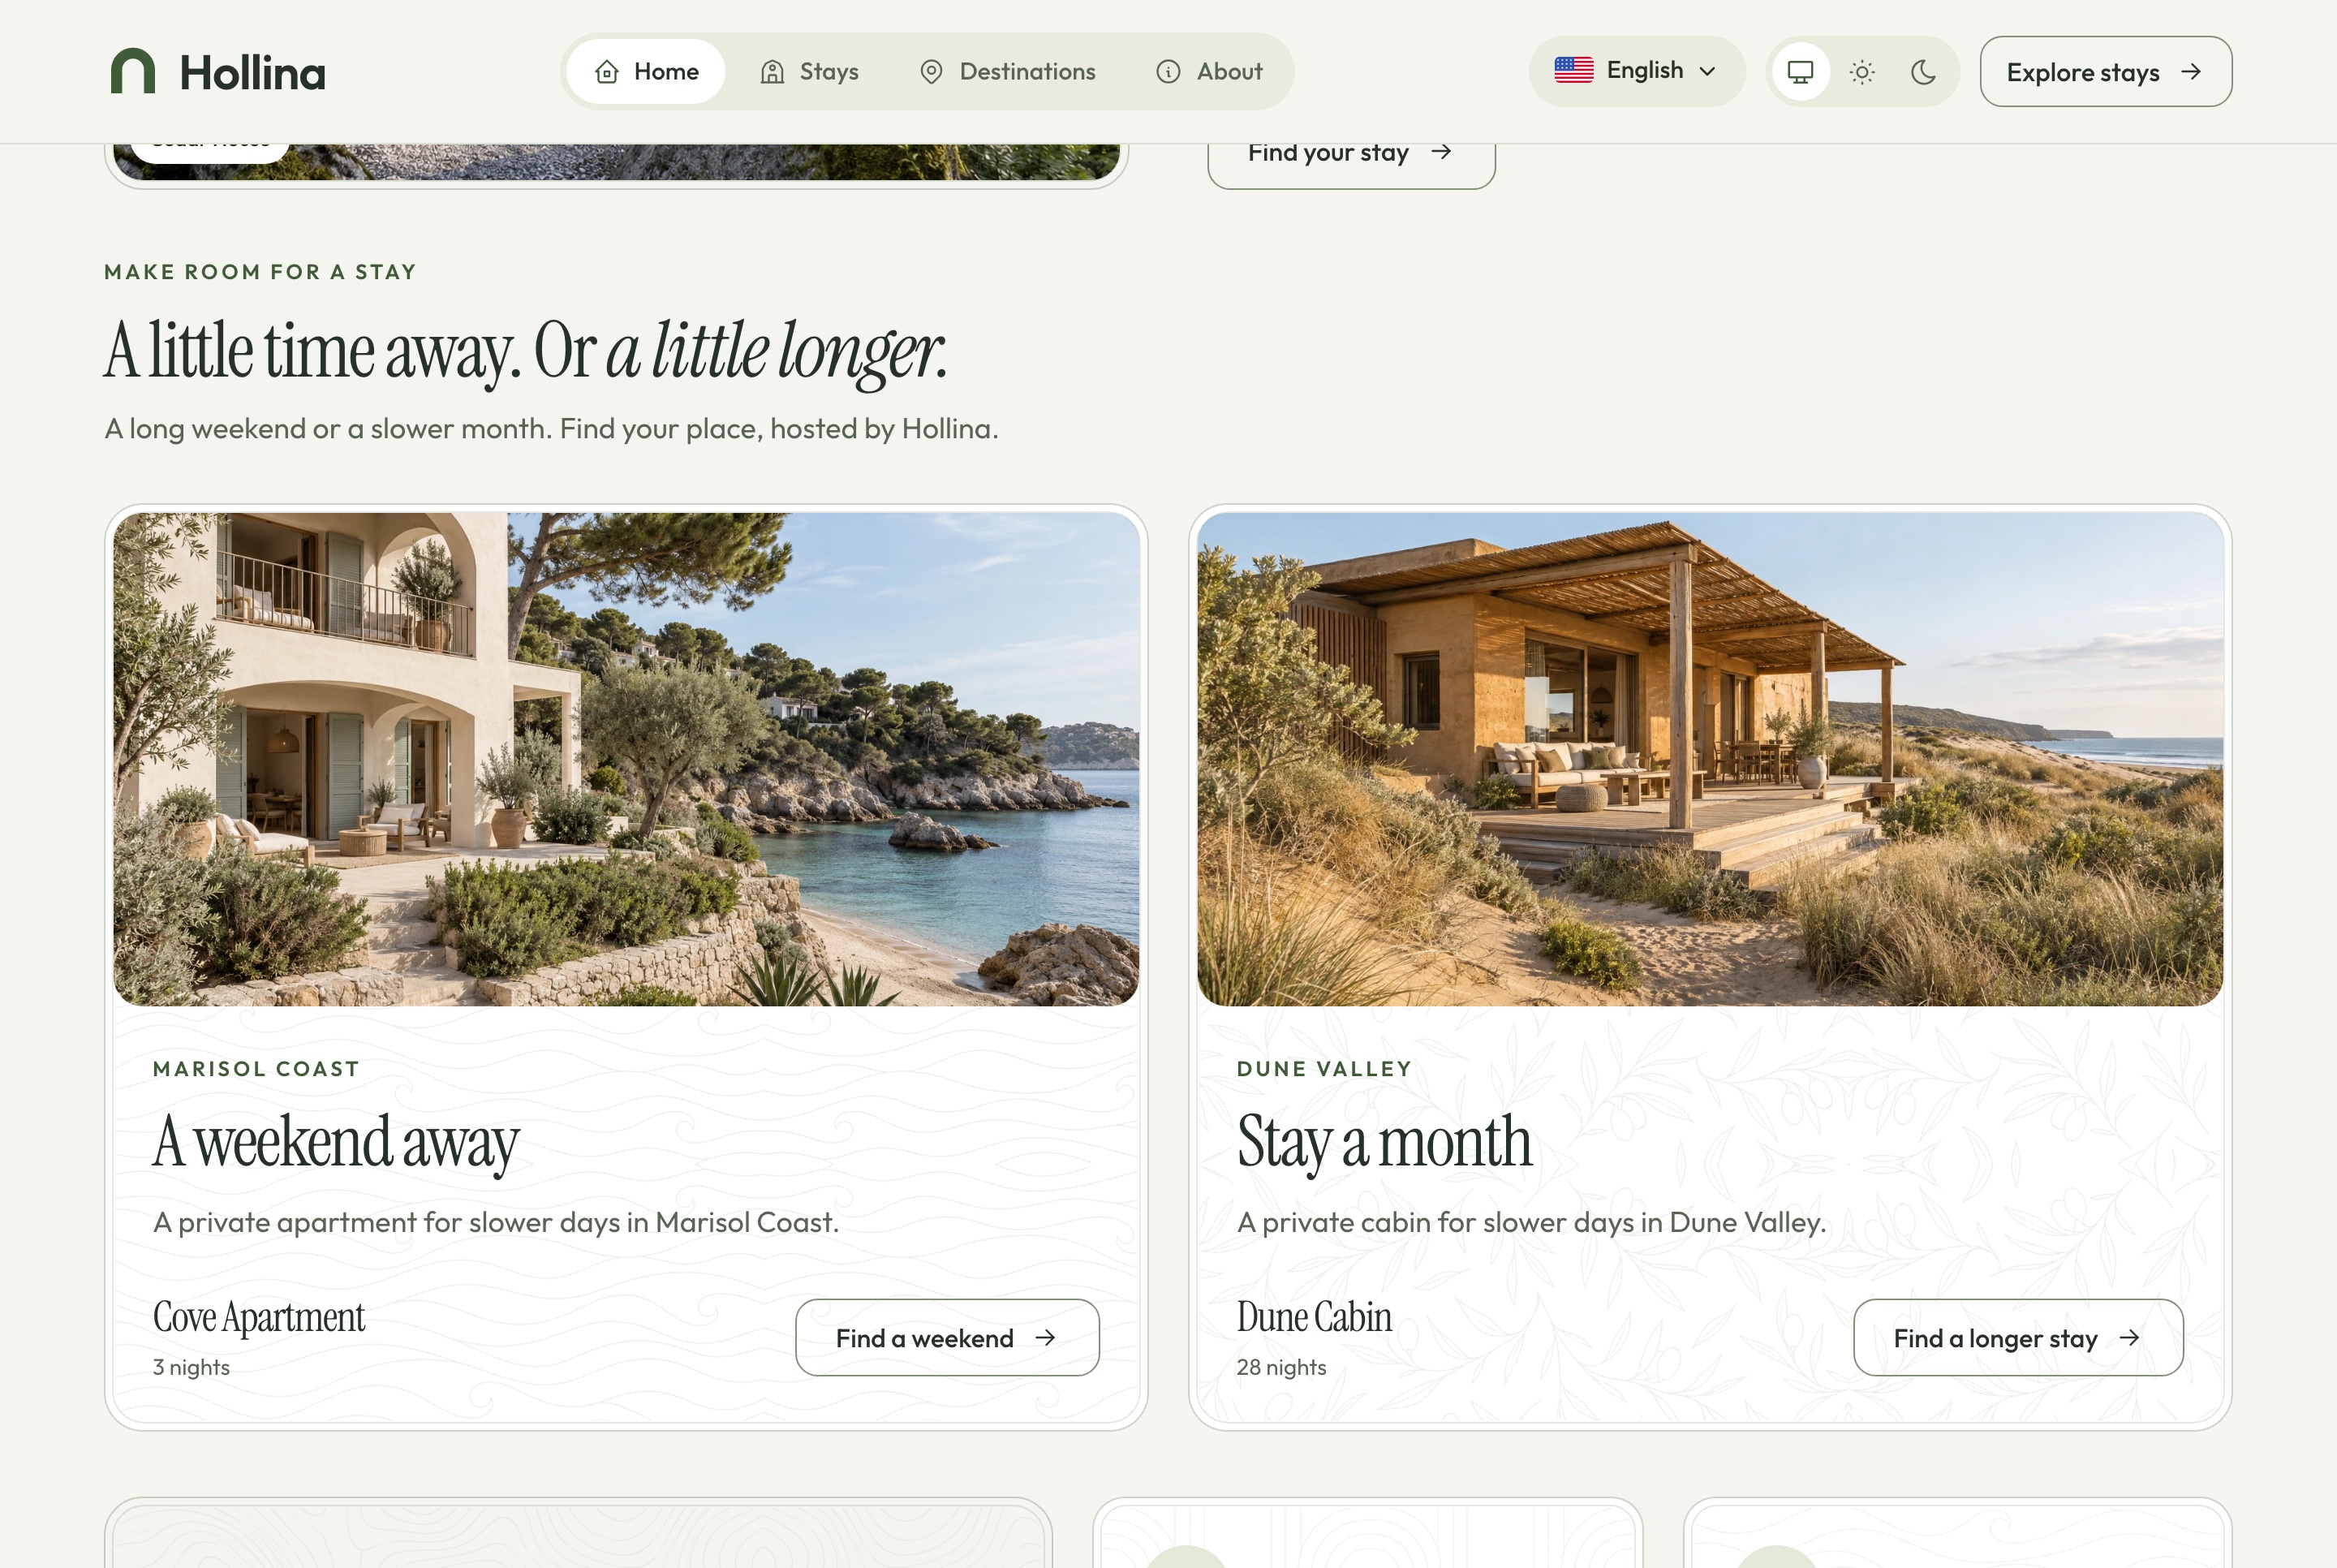Image resolution: width=2337 pixels, height=1568 pixels.
Task: Click the 28 nights text
Action: 1281,1367
